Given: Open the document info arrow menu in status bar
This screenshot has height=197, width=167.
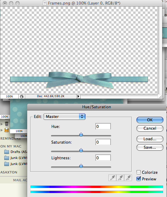Looking at the screenshot, I should 78,96.
